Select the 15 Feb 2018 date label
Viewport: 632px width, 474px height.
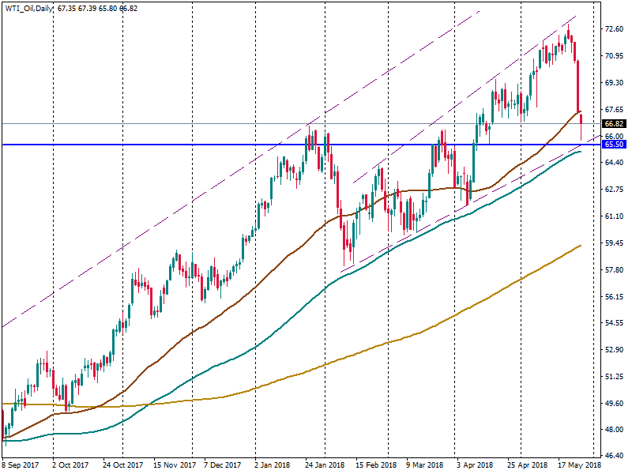[375, 466]
